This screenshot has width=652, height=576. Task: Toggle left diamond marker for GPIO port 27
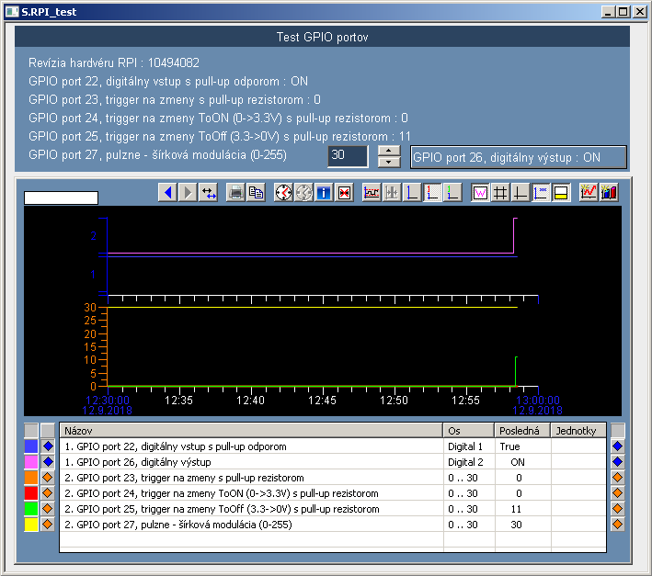[48, 525]
